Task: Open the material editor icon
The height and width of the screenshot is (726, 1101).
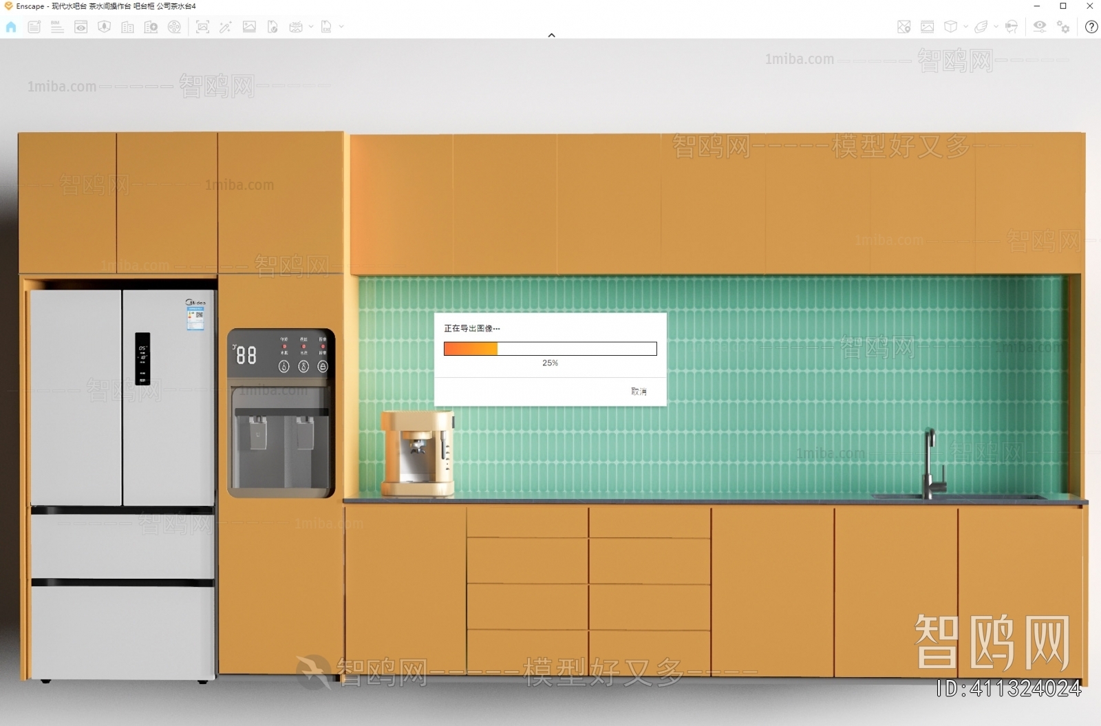Action: (928, 28)
